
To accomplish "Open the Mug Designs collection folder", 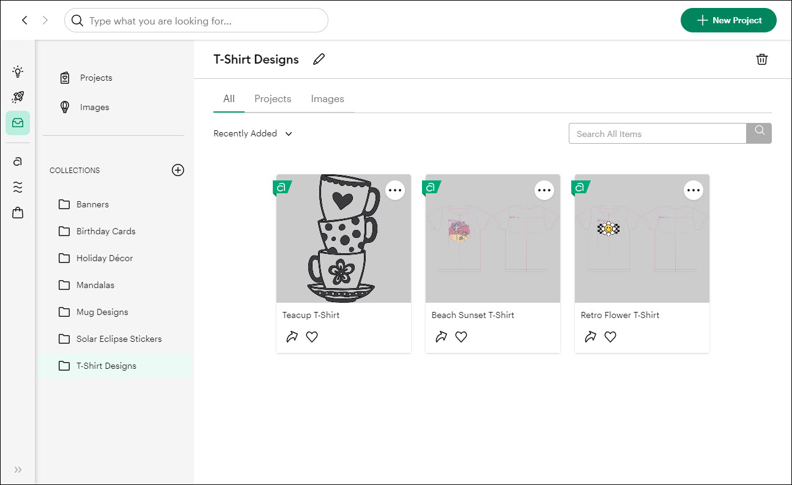I will [102, 312].
